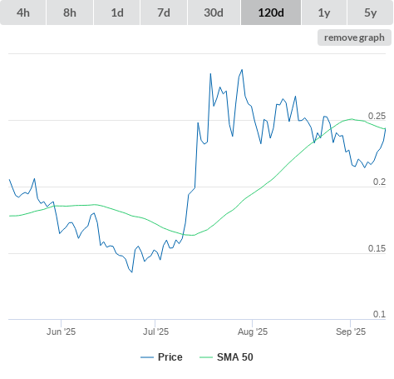Toggle the SMA 50 legend entry
The width and height of the screenshot is (394, 379).
(x=235, y=357)
